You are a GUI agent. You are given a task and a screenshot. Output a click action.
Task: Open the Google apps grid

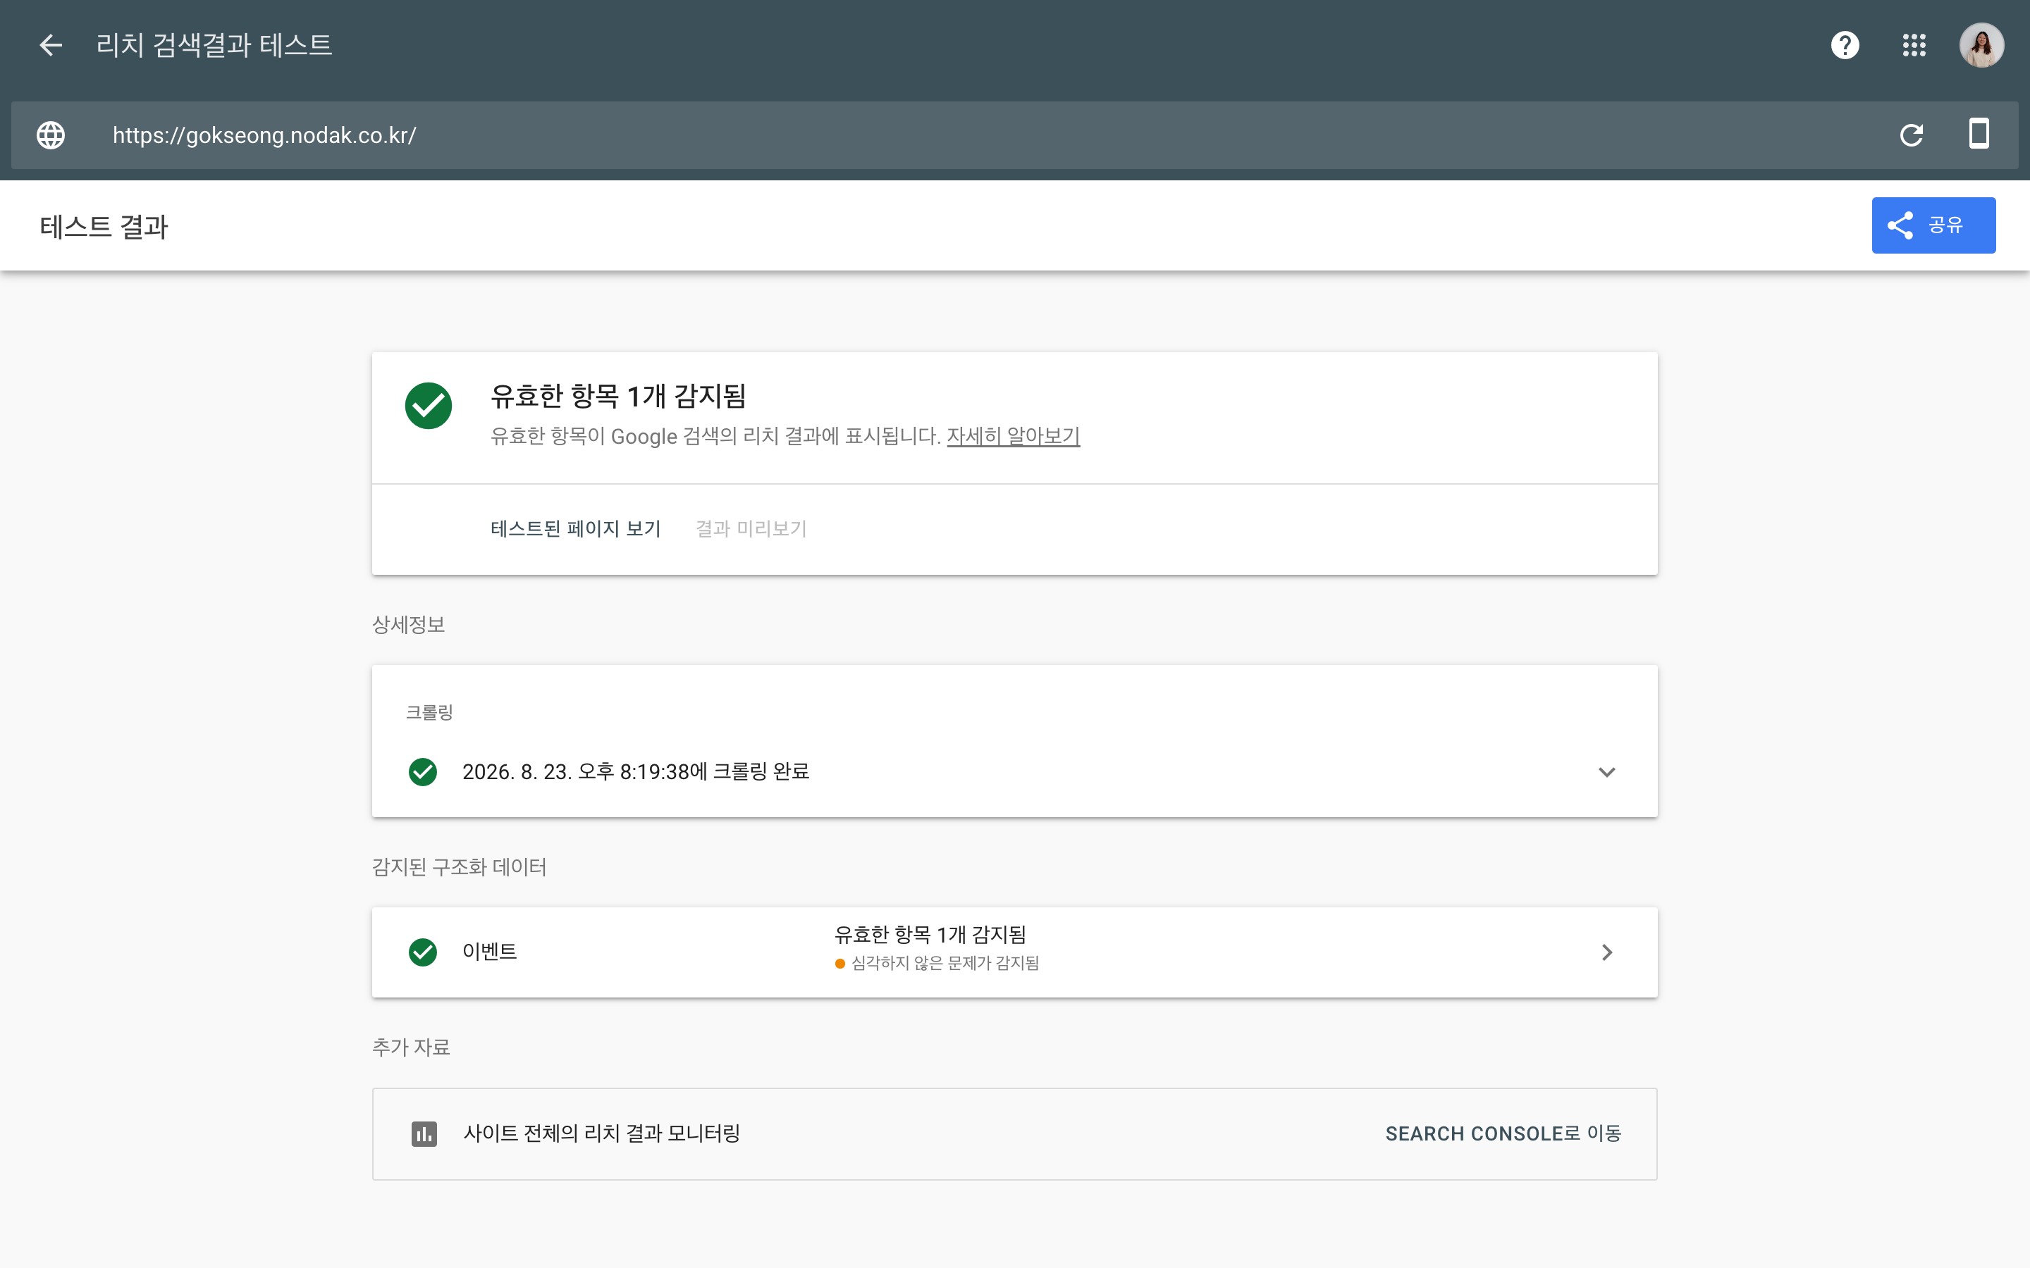(1914, 45)
